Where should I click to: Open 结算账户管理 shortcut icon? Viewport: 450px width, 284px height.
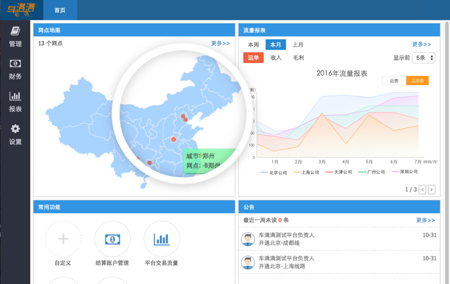[112, 239]
